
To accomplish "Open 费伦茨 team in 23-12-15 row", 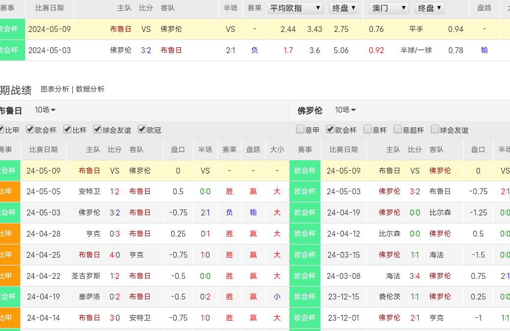I will point(390,297).
